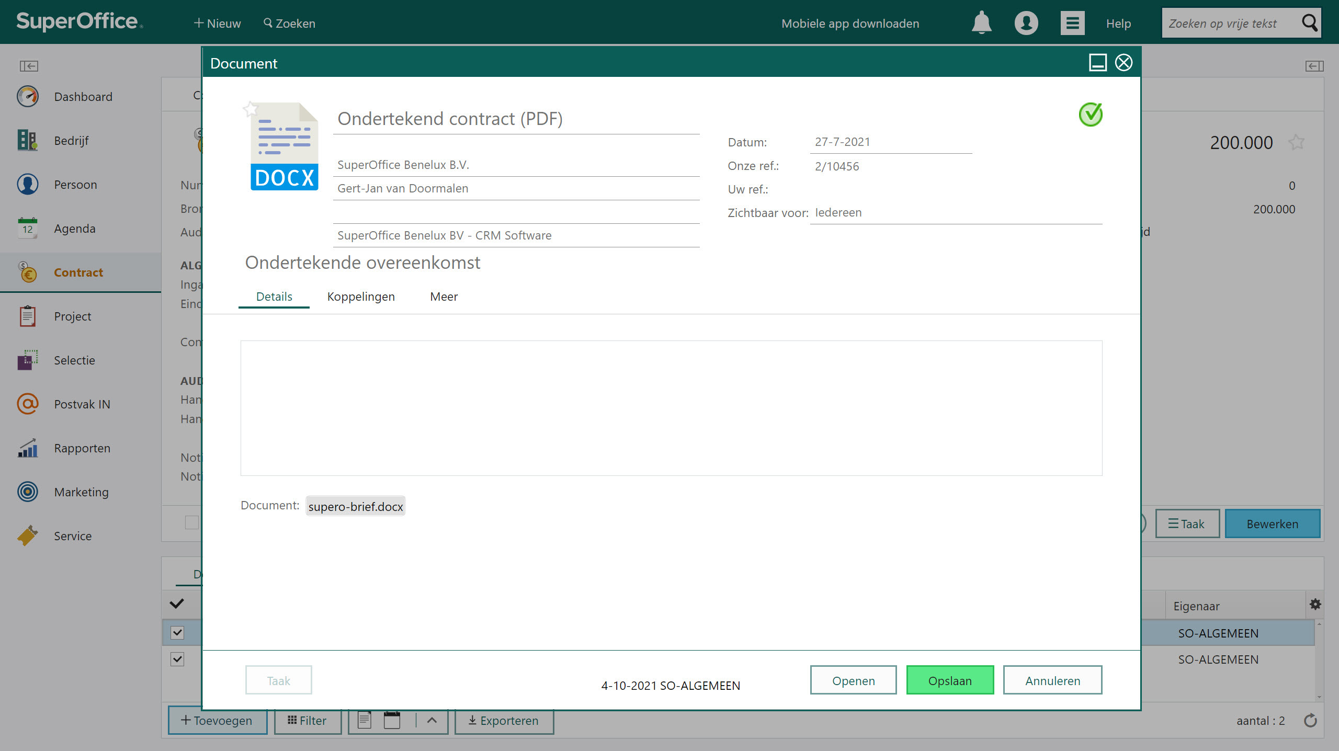1339x751 pixels.
Task: Switch to the Details tab
Action: (x=274, y=297)
